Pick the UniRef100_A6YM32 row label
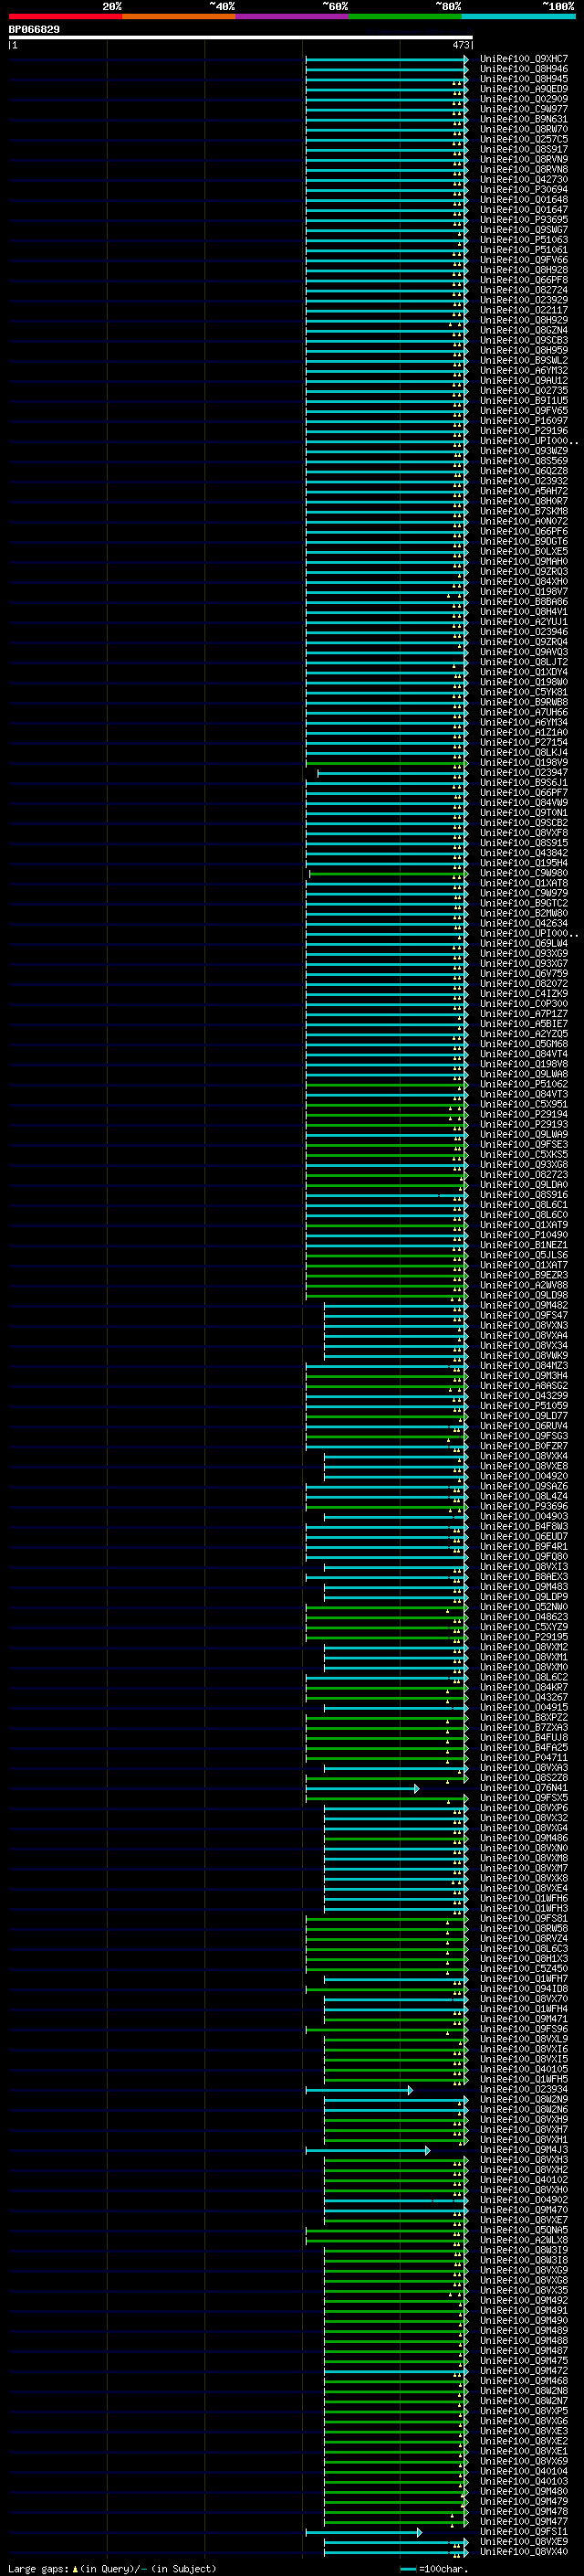This screenshot has width=584, height=2576. [x=523, y=370]
